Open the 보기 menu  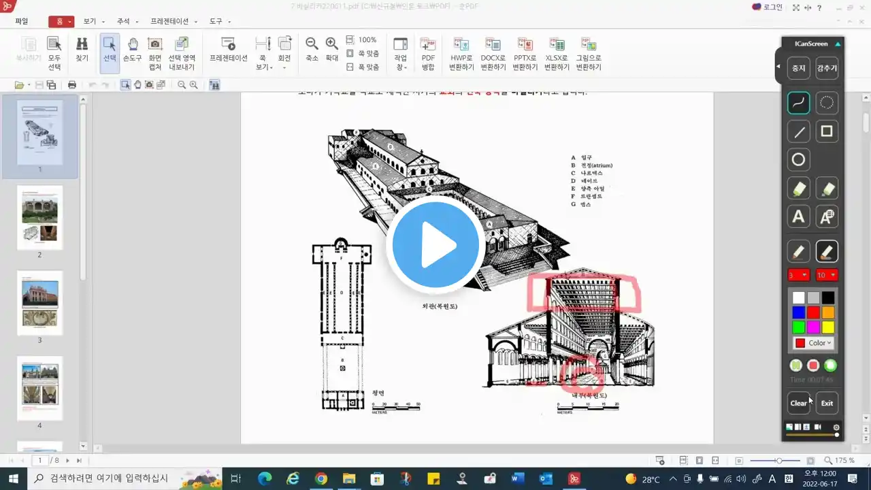93,21
